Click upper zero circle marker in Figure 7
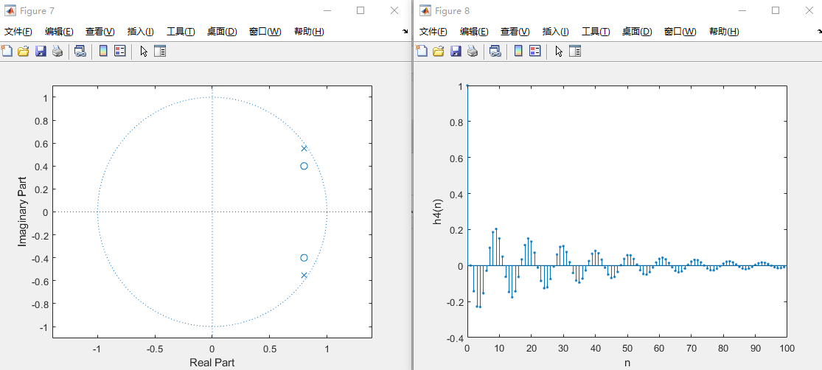The image size is (822, 370). coord(304,166)
